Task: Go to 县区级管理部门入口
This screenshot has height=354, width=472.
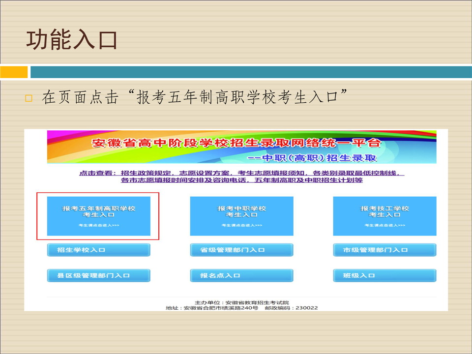Action: click(x=98, y=275)
